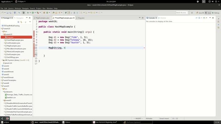Open the Window menu

coord(50,8)
